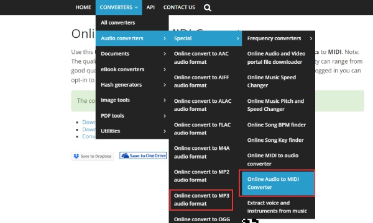Expand Hash generators submenu
373x223 pixels.
pos(132,85)
